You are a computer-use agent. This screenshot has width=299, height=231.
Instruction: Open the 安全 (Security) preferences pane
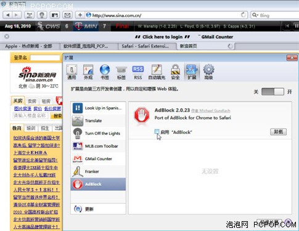pyautogui.click(x=175, y=72)
